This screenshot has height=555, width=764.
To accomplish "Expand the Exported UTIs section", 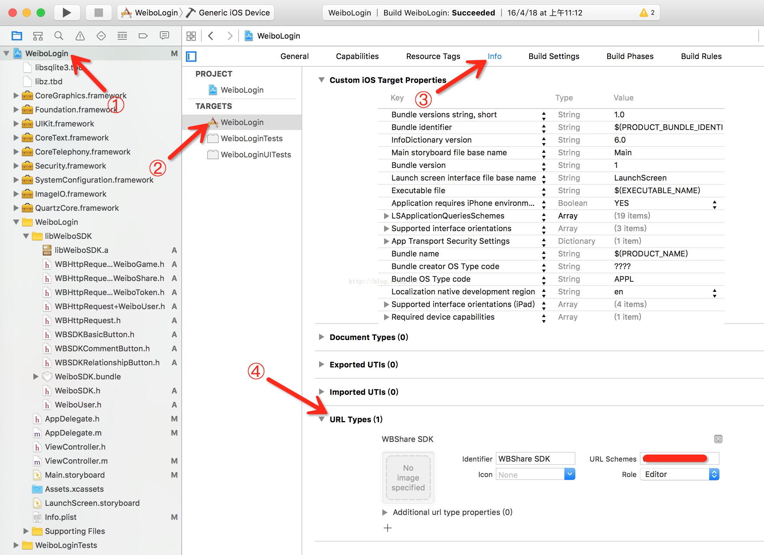I will (321, 365).
